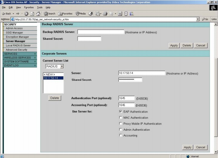Uncheck the EAP Authentication checkbox

pyautogui.click(x=121, y=112)
